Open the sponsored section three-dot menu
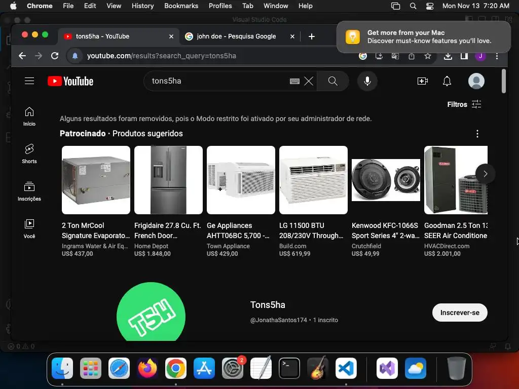The image size is (519, 389). (x=477, y=134)
